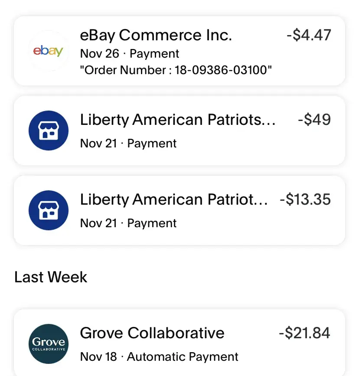Select the Liberty American Patriot title with -$13.35

tap(174, 199)
